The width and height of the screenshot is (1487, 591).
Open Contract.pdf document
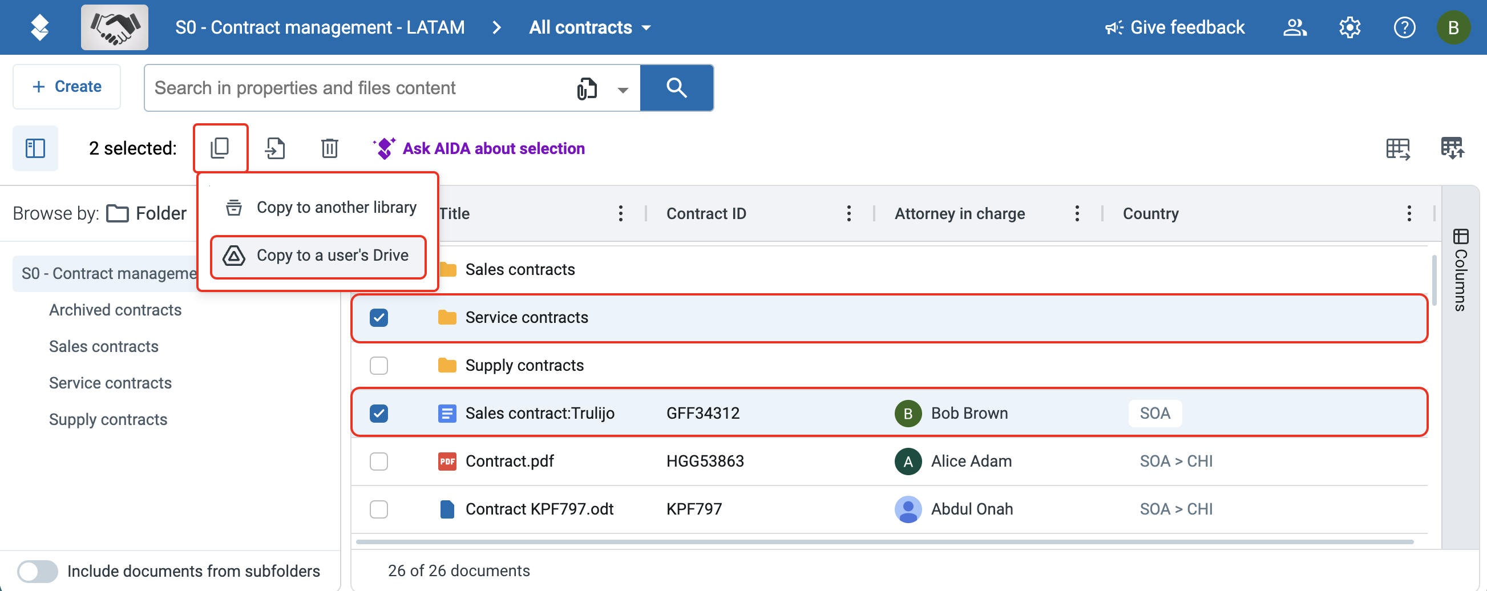(x=509, y=461)
